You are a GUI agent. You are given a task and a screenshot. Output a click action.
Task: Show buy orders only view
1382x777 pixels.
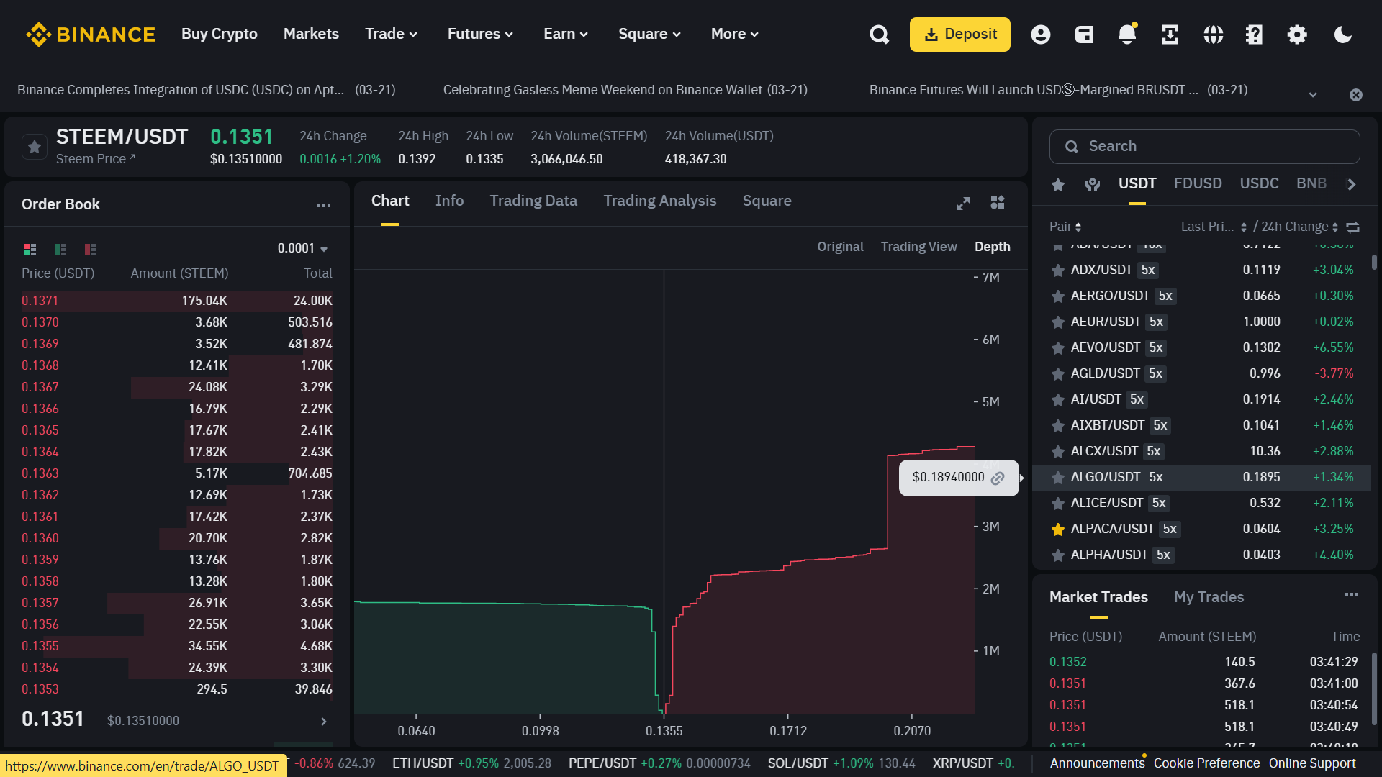tap(60, 249)
